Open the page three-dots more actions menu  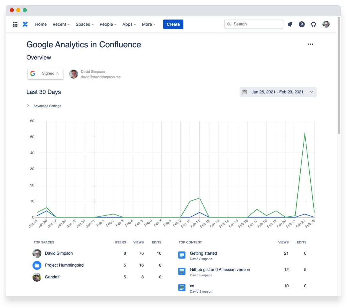310,44
